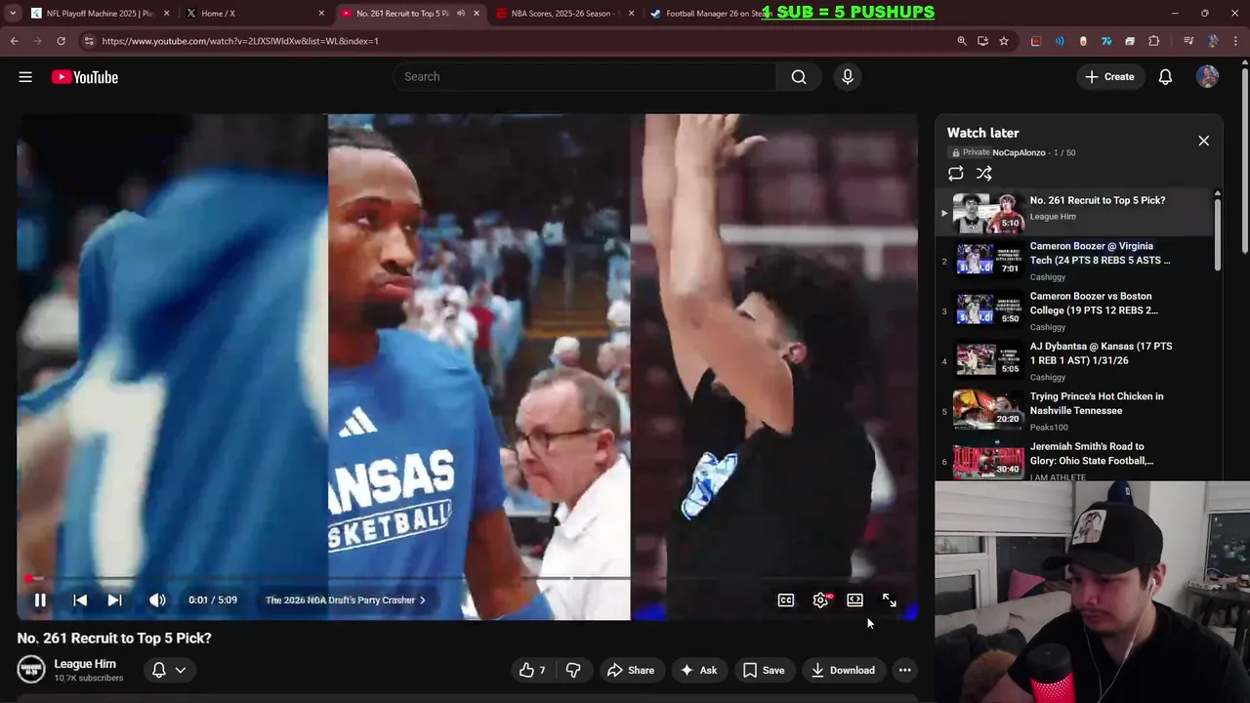Image resolution: width=1250 pixels, height=703 pixels.
Task: Like the video
Action: [533, 670]
